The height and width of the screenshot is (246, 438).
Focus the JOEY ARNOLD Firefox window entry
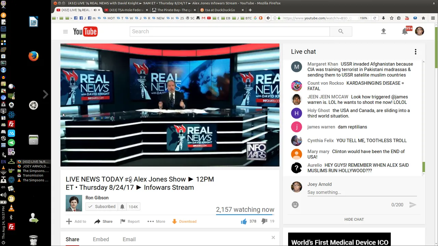pos(33,166)
